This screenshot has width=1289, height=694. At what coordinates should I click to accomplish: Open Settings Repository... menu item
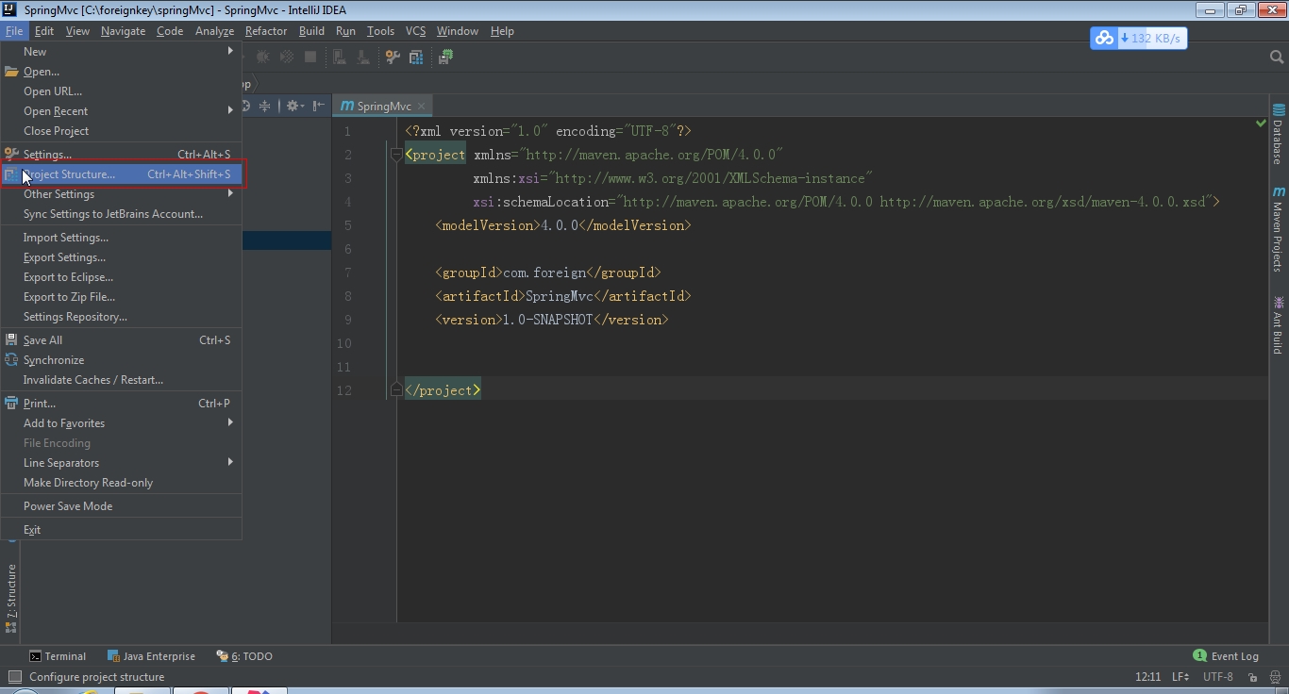coord(121,317)
